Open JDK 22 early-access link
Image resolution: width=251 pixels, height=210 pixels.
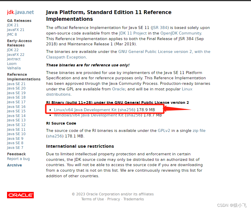click(13, 50)
